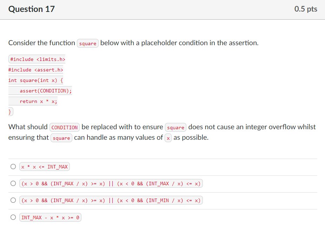
Task: Click the closing brace code chip
Action: pos(9,111)
